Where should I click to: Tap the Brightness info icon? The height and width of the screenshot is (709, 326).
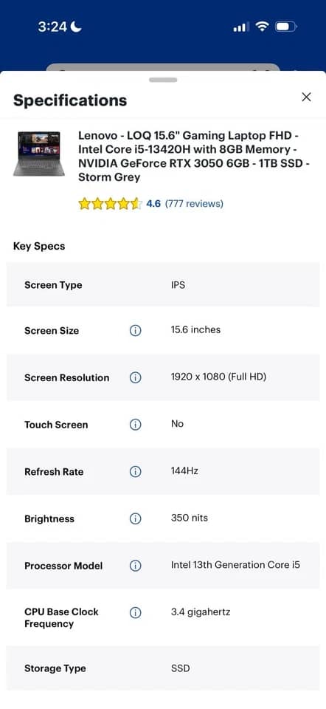[135, 518]
